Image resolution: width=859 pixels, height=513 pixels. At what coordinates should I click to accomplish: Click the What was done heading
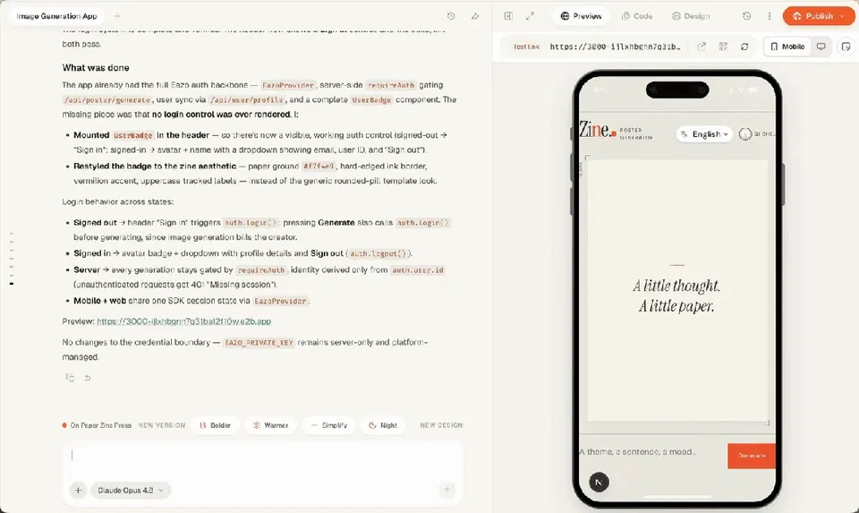[96, 67]
